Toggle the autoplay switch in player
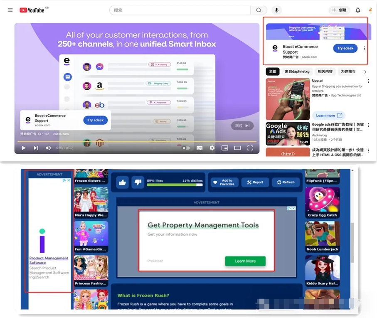 [186, 148]
